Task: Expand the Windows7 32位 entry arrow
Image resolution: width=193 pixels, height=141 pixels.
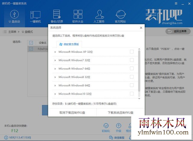Action: pyautogui.click(x=55, y=60)
